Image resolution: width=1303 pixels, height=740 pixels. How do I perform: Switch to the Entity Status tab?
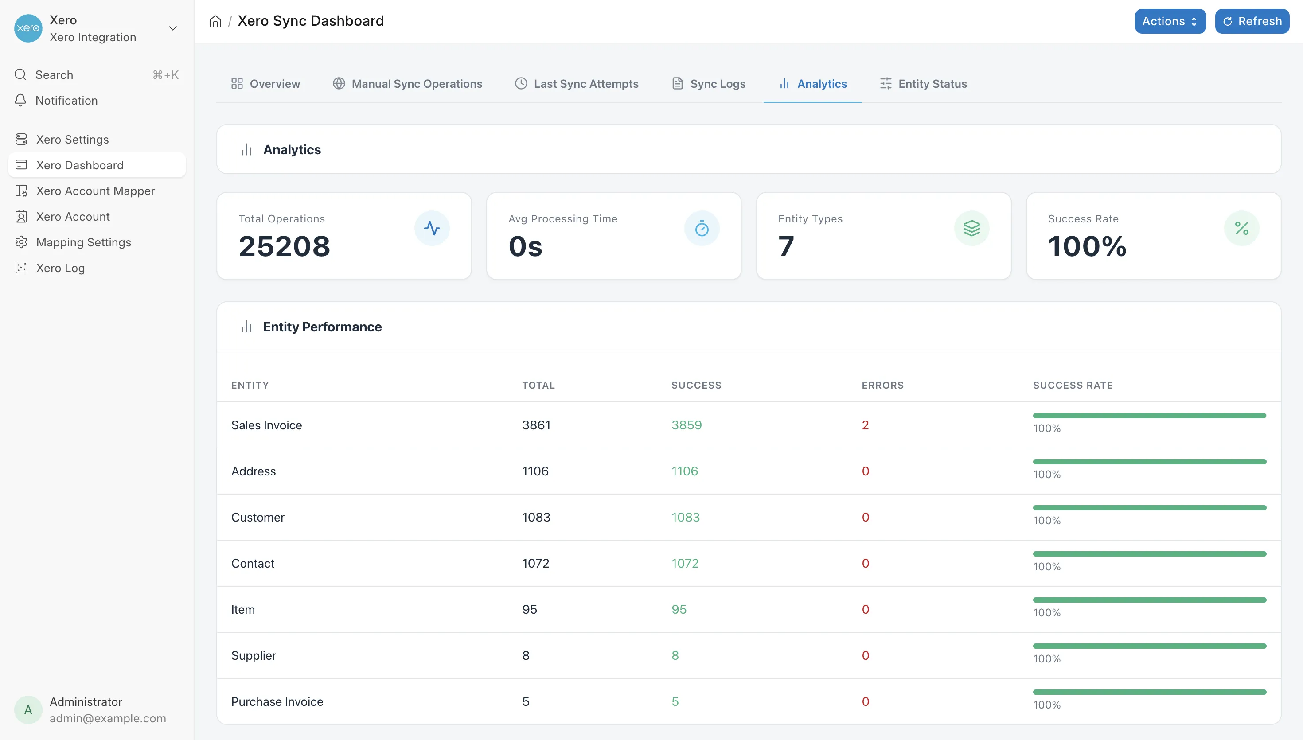pyautogui.click(x=923, y=84)
